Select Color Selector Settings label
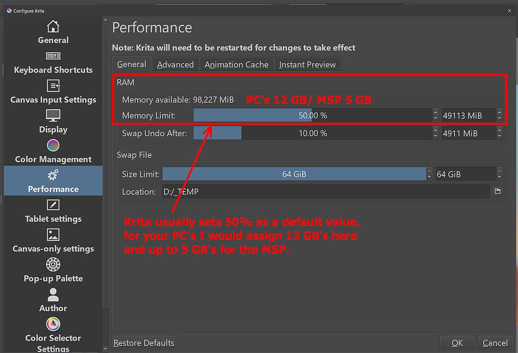Viewport: 518px width, 353px height. tap(53, 343)
